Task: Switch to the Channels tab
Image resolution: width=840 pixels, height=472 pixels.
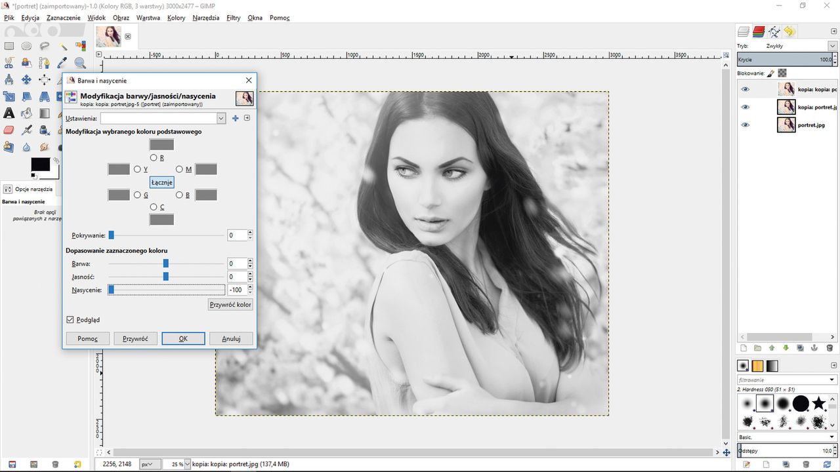Action: pyautogui.click(x=759, y=31)
